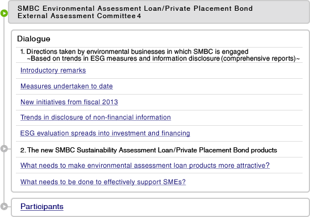Open Measures undertaken to date
The width and height of the screenshot is (310, 217).
[66, 86]
